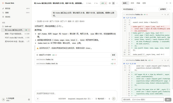Start a new chat via 新对话

(x=16, y=8)
